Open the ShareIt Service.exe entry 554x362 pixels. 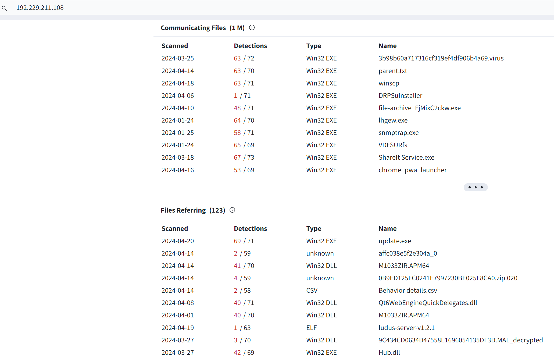pyautogui.click(x=406, y=157)
